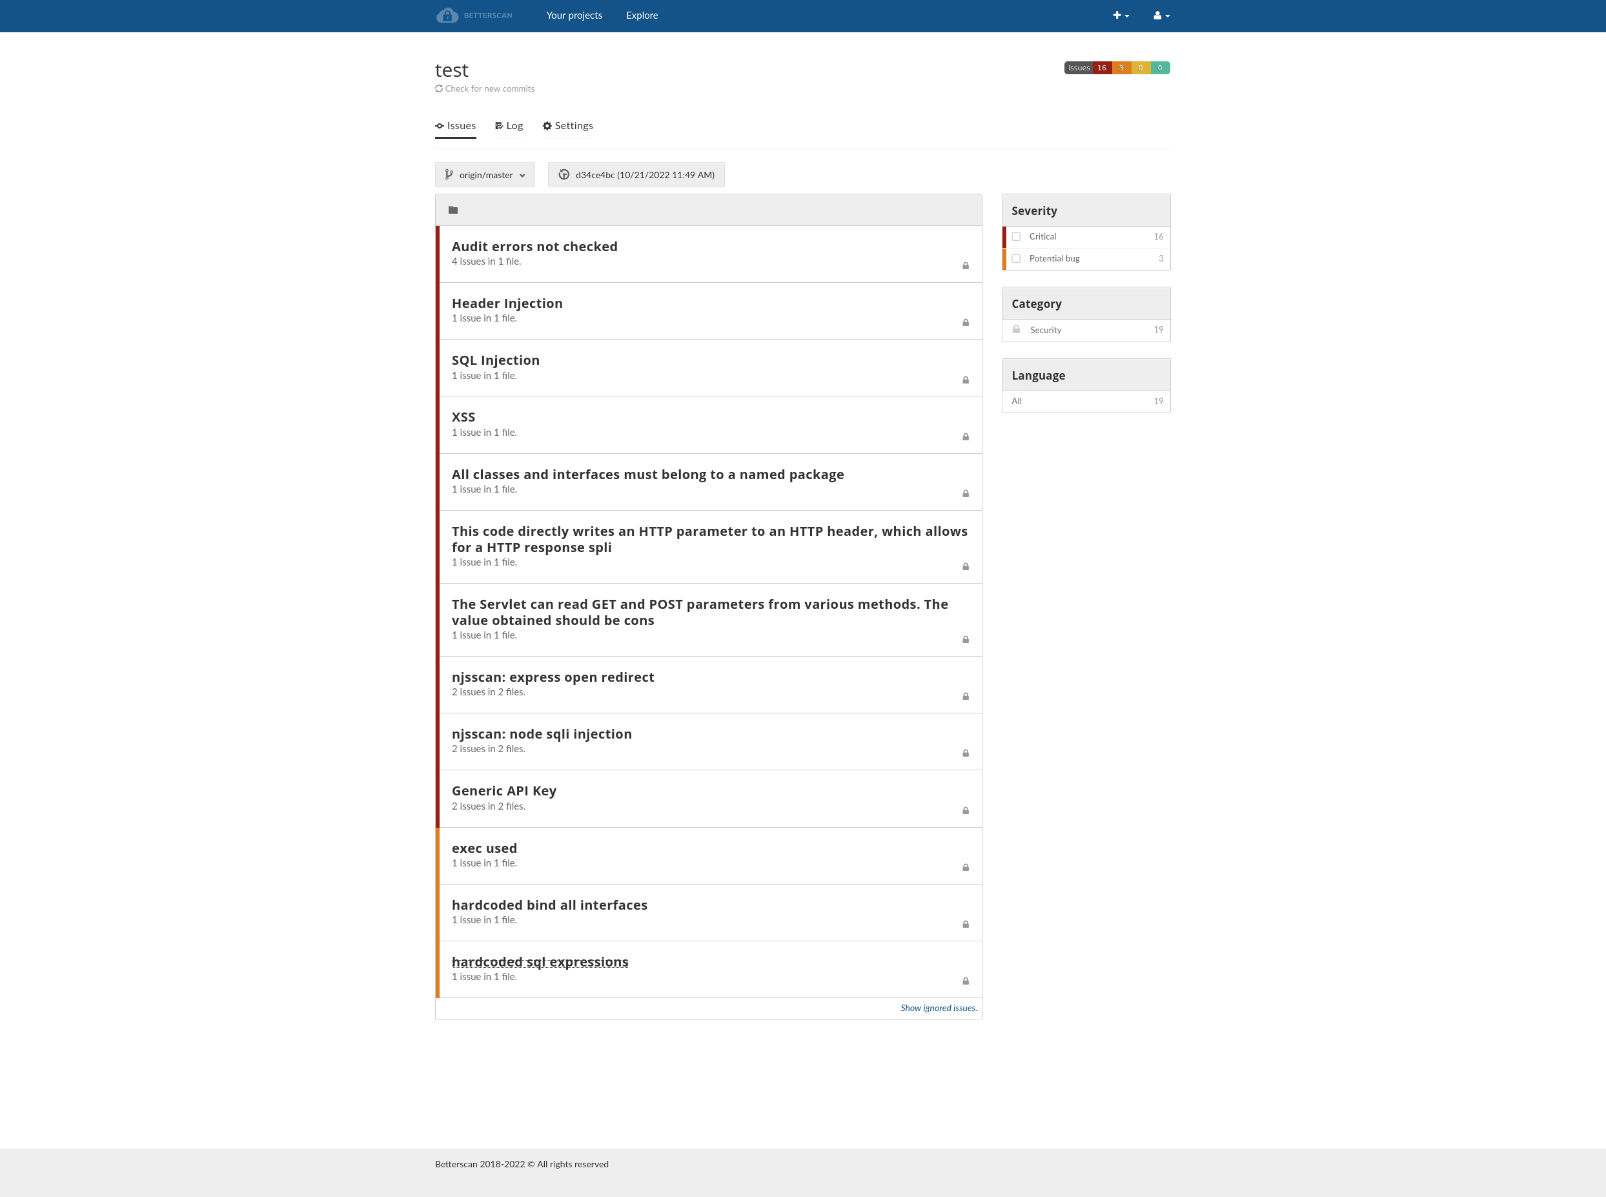1606x1197 pixels.
Task: Expand the plus add menu in navbar
Action: pyautogui.click(x=1120, y=15)
